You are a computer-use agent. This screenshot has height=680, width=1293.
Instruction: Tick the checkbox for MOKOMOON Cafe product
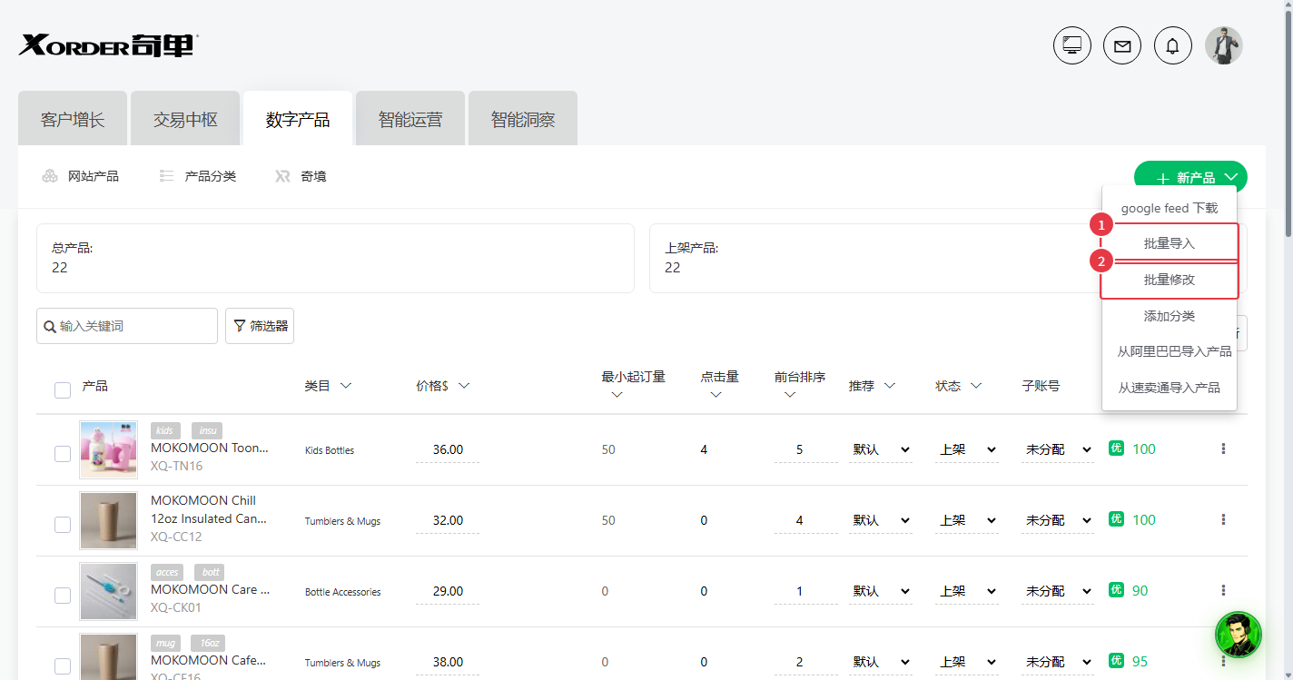[x=63, y=666]
